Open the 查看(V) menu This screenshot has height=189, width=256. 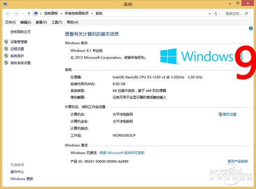[41, 22]
